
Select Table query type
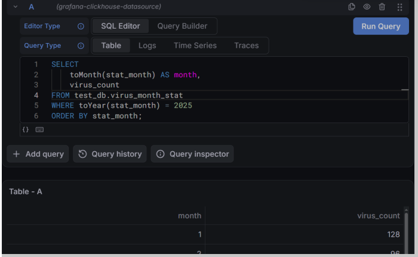111,45
